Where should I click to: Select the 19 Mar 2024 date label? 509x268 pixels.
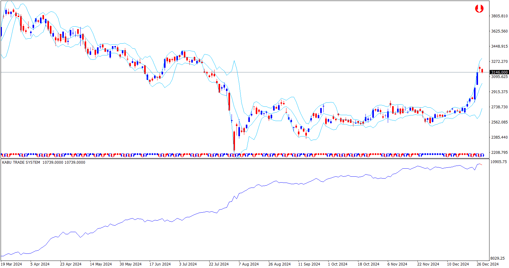pos(11,264)
